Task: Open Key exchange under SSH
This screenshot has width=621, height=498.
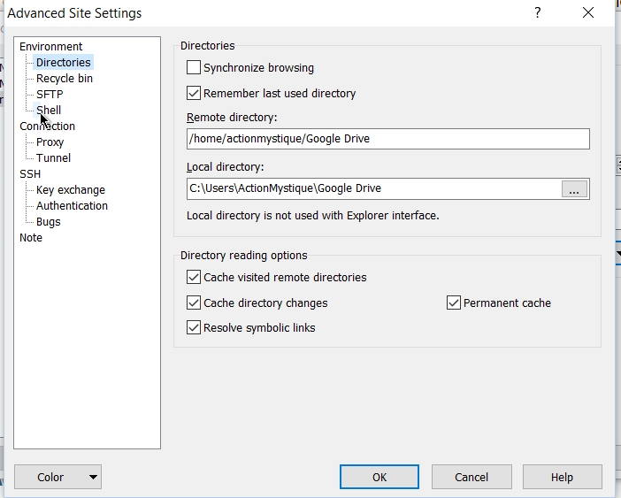Action: point(70,189)
